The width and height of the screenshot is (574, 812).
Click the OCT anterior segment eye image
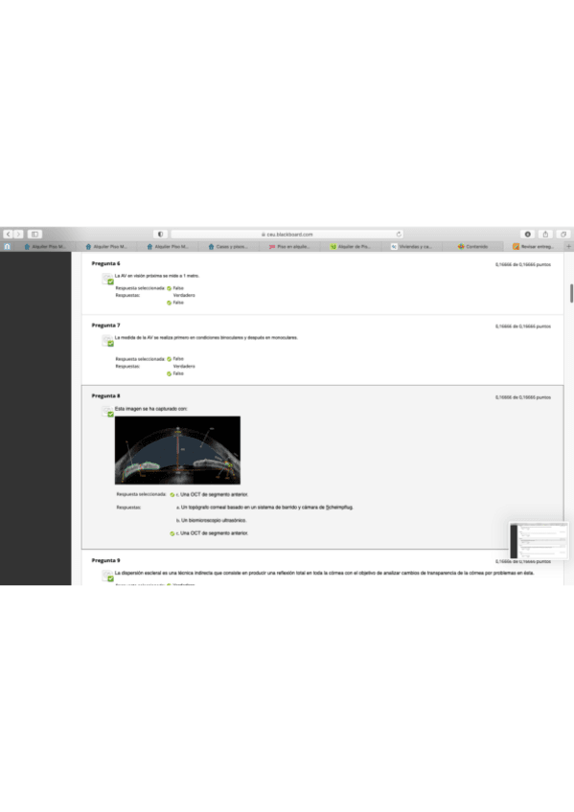pyautogui.click(x=177, y=450)
